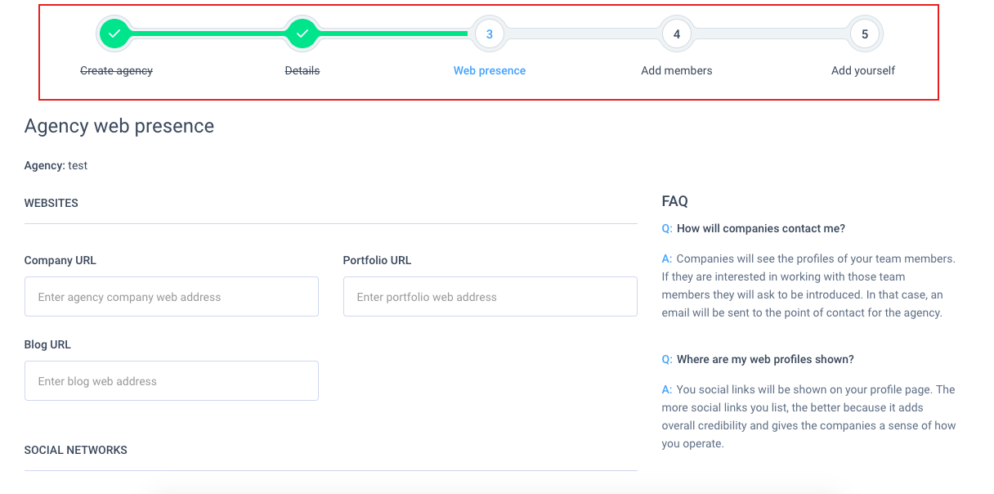994x494 pixels.
Task: Click the Details step checkmark icon
Action: [x=302, y=34]
